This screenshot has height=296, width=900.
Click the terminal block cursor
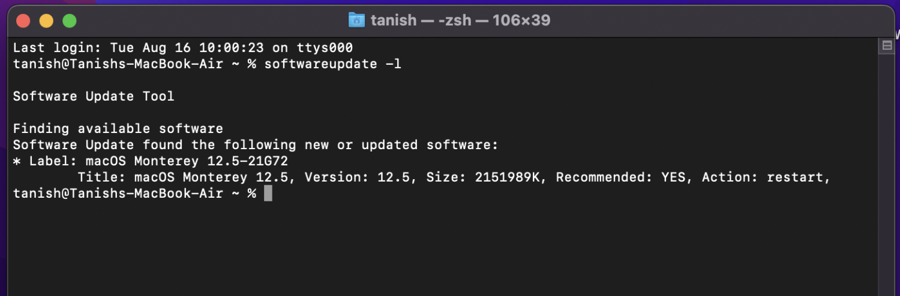(x=268, y=194)
